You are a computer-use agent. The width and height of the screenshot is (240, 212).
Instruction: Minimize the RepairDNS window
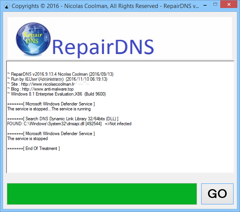205,5
